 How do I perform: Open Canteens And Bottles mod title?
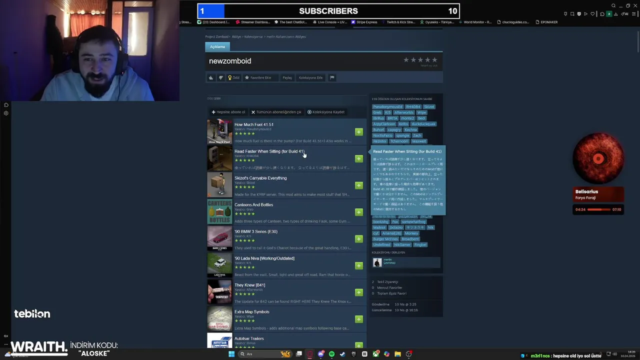254,205
